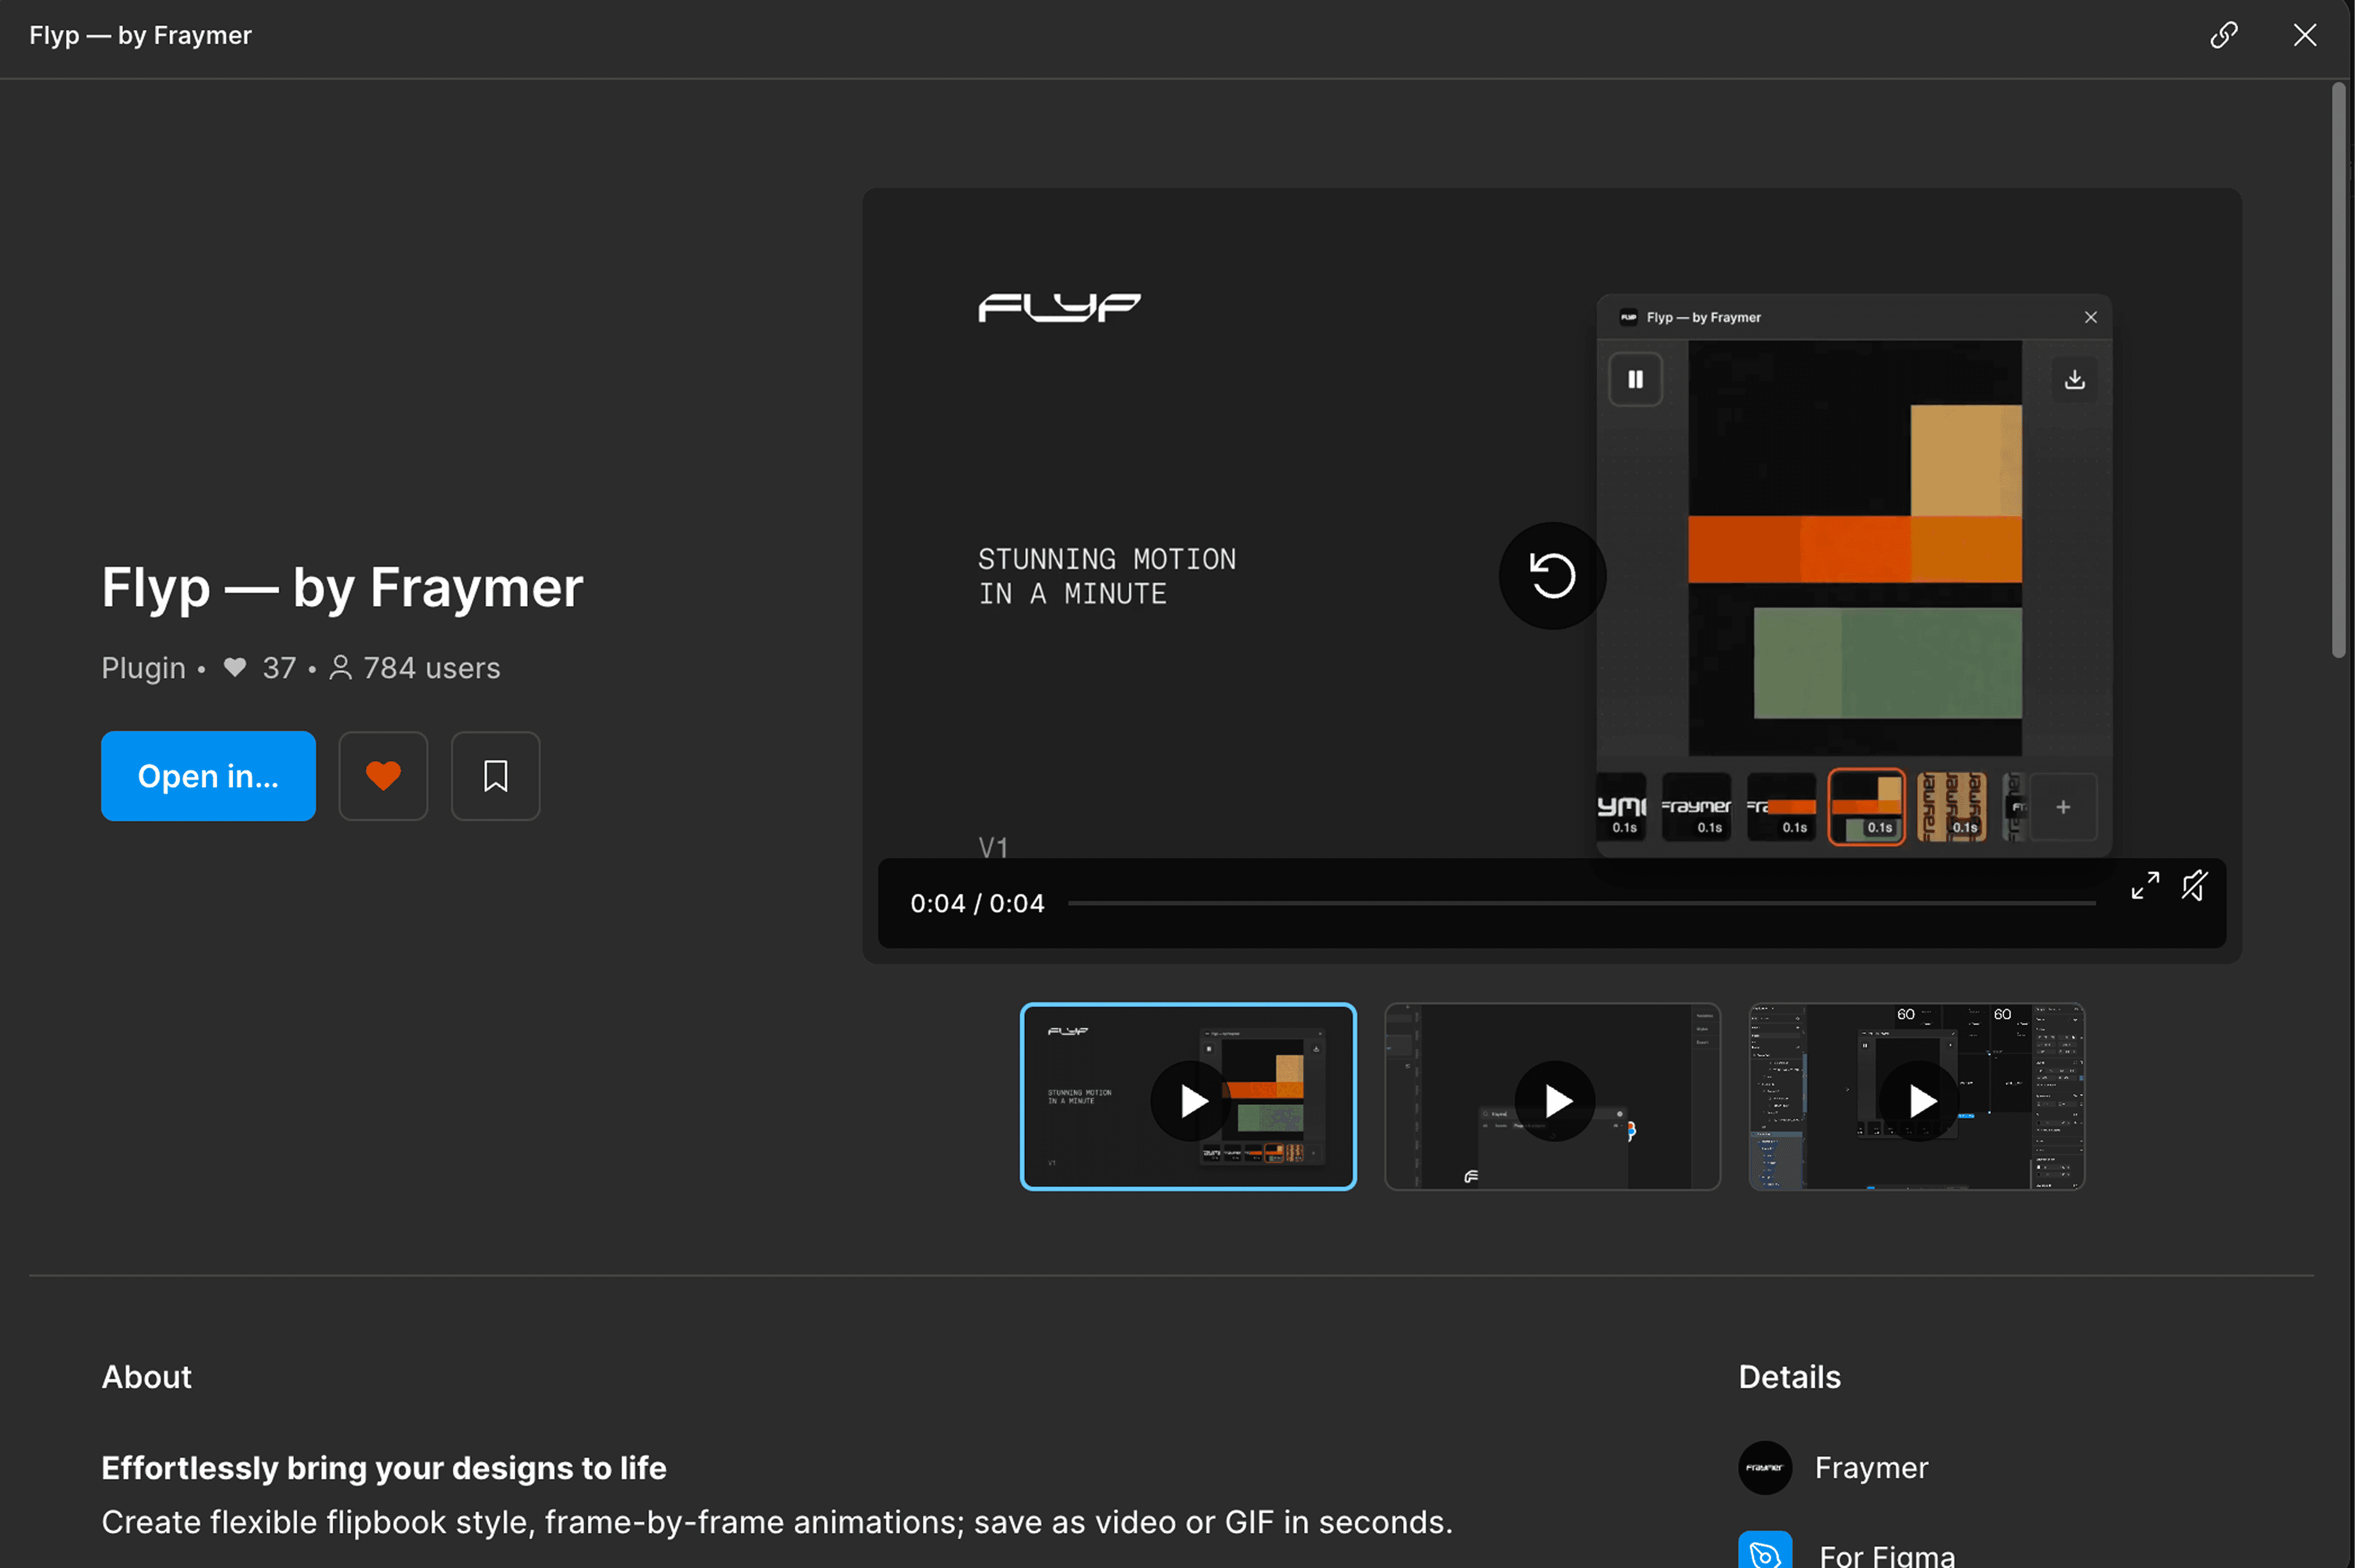The width and height of the screenshot is (2355, 1568).
Task: Click the Fraymer avatar in Details
Action: point(1764,1467)
